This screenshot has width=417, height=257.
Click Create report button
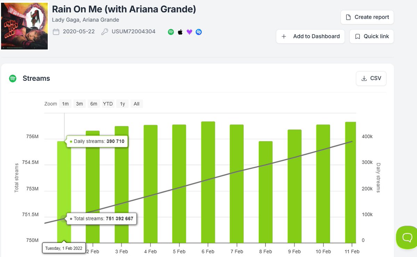tap(367, 17)
